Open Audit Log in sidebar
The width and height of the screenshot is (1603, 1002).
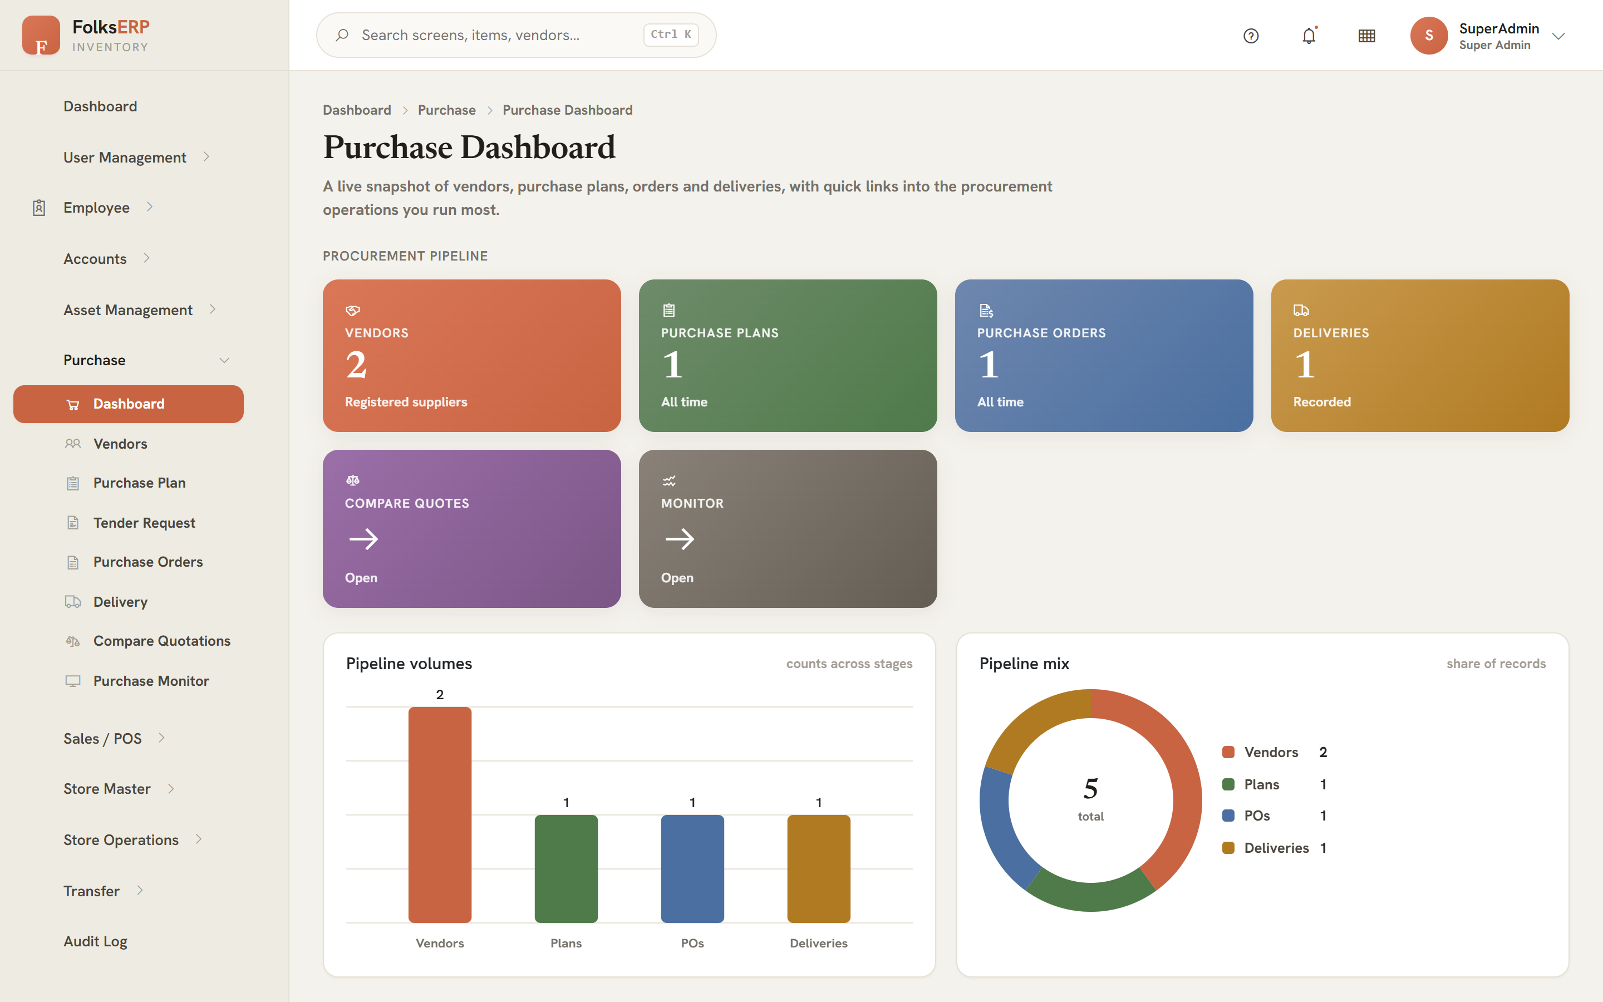[95, 941]
